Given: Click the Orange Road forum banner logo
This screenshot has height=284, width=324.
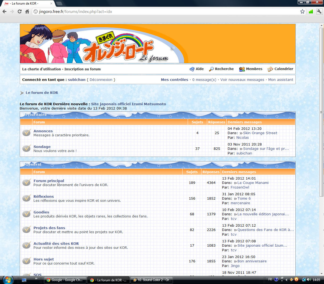Looking at the screenshot, I should [158, 44].
